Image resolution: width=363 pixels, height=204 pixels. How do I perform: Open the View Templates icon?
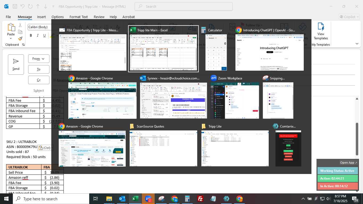[x=321, y=32]
